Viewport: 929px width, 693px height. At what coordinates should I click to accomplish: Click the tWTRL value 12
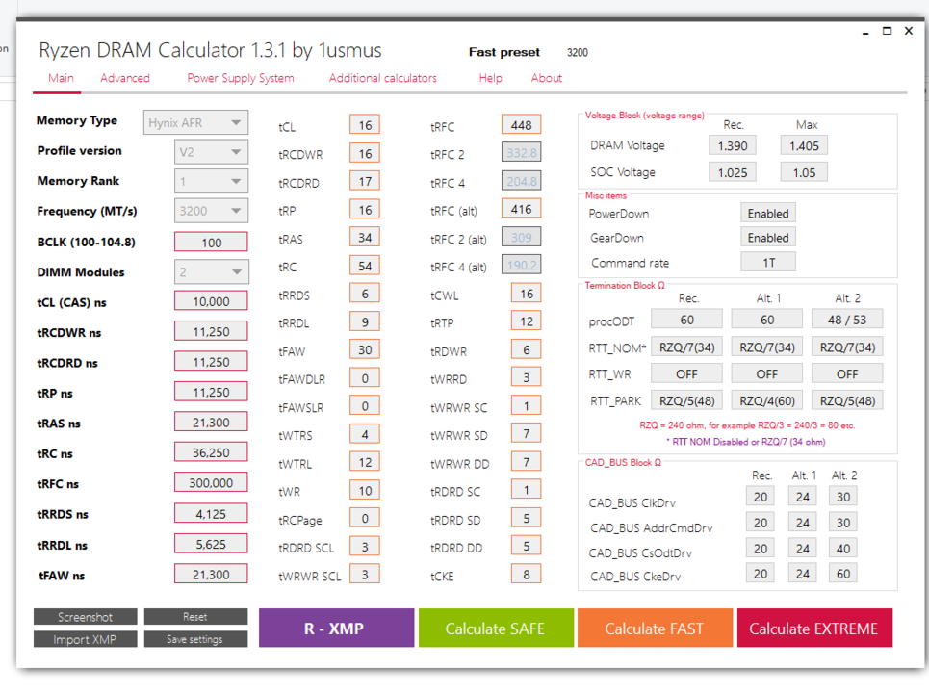365,462
